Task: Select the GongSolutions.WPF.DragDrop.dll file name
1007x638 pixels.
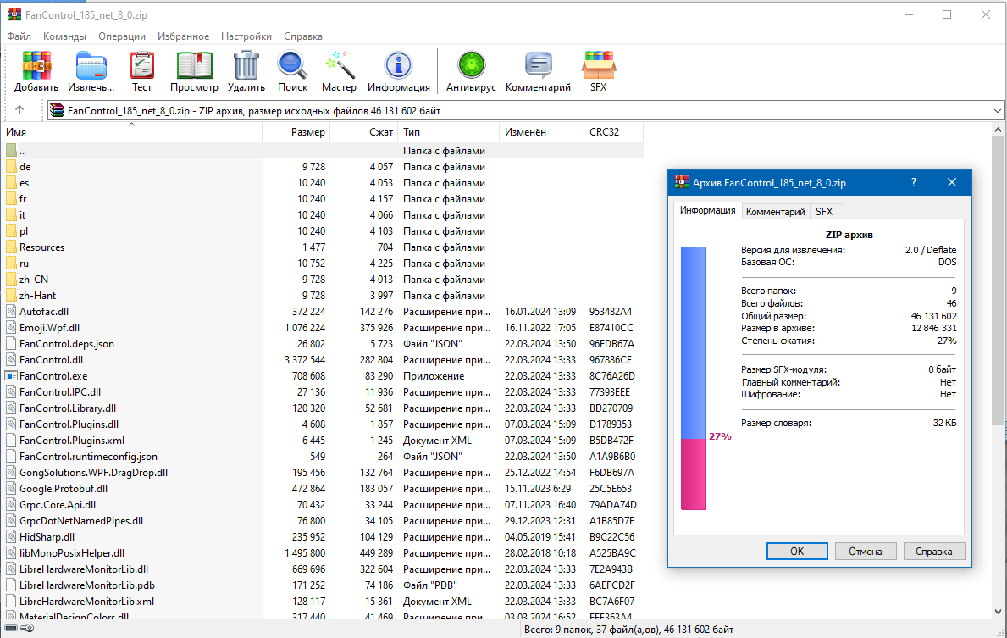Action: coord(94,472)
